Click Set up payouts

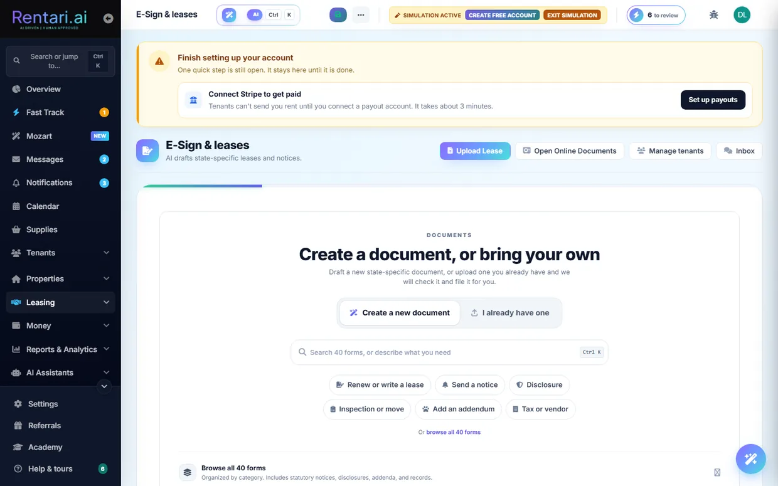pyautogui.click(x=713, y=100)
